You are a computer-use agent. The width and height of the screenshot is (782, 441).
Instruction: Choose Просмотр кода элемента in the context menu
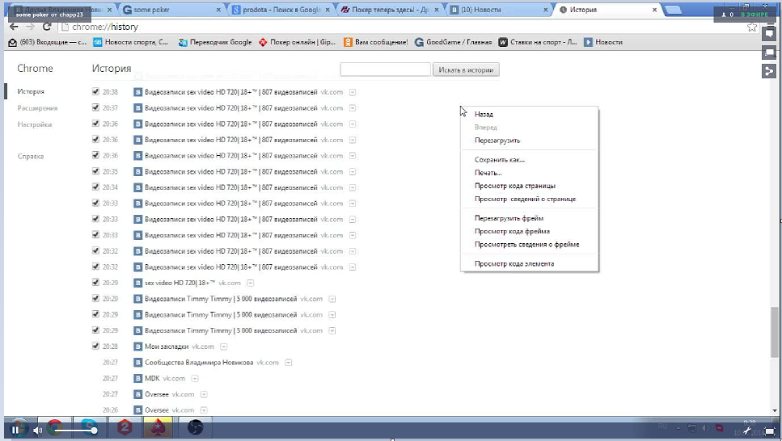[529, 264]
